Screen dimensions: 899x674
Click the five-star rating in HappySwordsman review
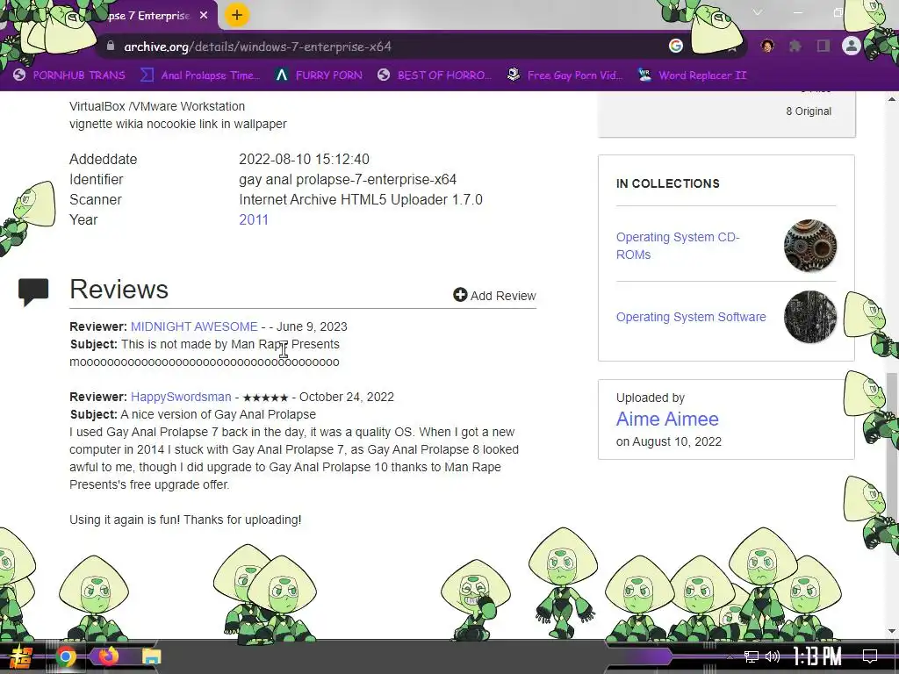[x=265, y=398]
